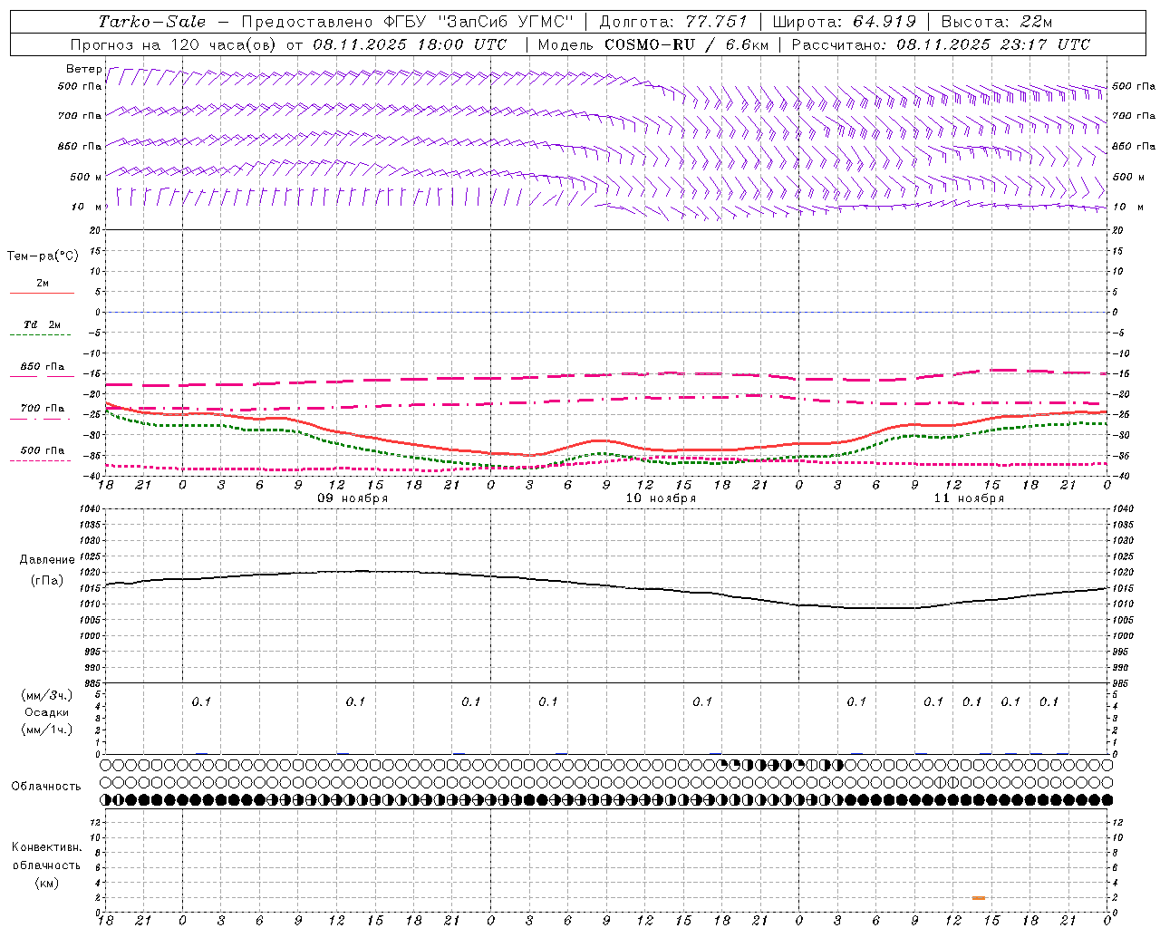The height and width of the screenshot is (928, 1160).
Task: Click the "(гПа)" unit under Давление
Action: pos(47,581)
